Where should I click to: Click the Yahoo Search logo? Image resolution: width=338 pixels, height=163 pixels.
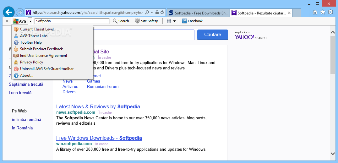[x=251, y=37]
